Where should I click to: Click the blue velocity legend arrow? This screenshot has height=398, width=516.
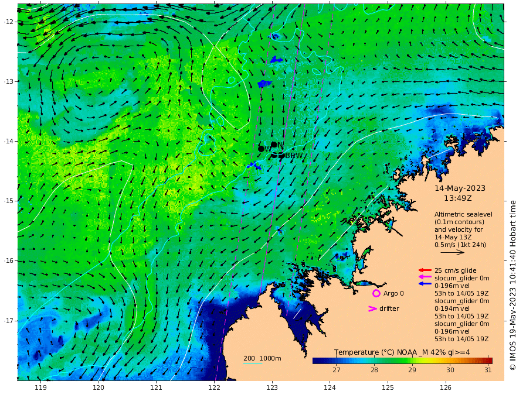(x=425, y=283)
